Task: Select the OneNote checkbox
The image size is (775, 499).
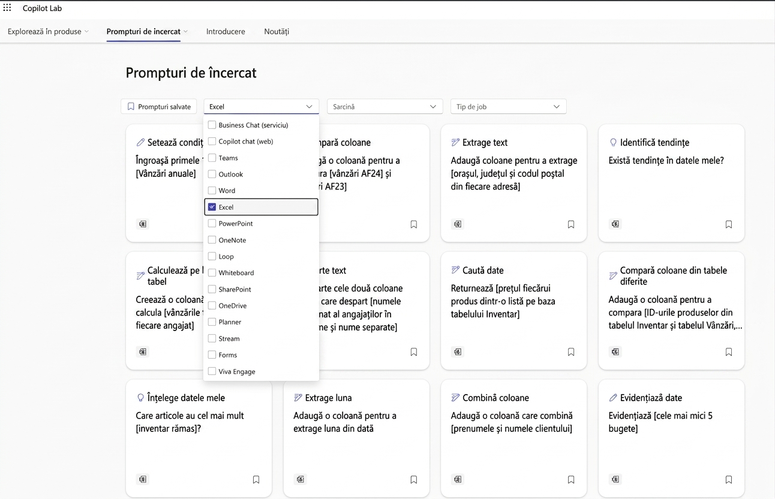Action: (212, 240)
